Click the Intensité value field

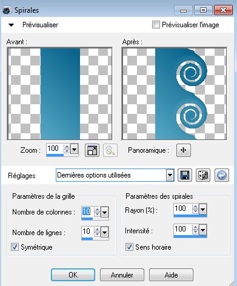[x=182, y=229]
